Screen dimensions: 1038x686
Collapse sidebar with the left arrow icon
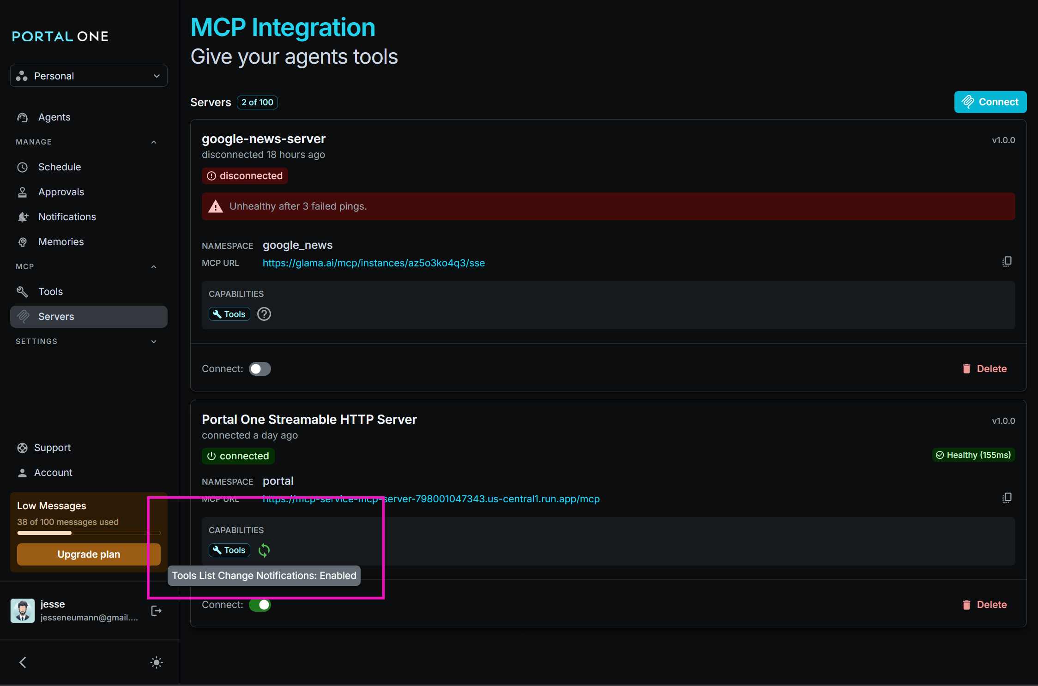tap(23, 662)
